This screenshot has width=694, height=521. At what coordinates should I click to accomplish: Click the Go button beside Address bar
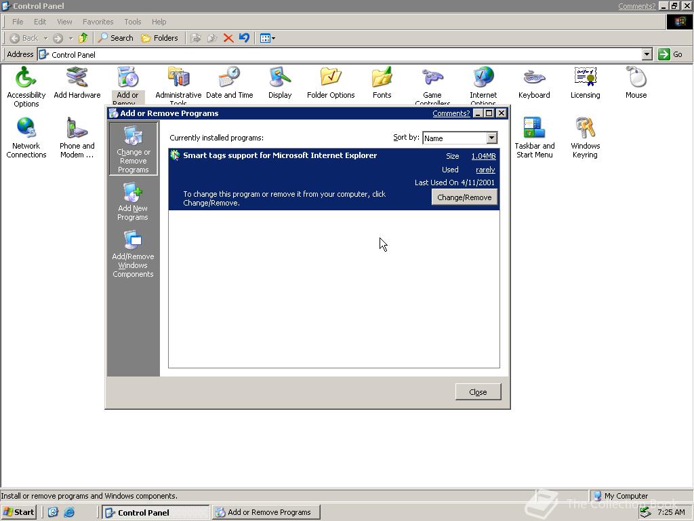coord(670,54)
